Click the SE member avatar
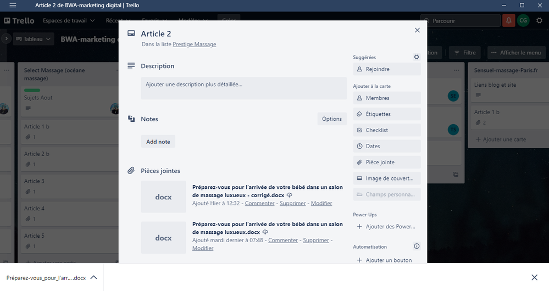The width and height of the screenshot is (549, 291). click(453, 96)
